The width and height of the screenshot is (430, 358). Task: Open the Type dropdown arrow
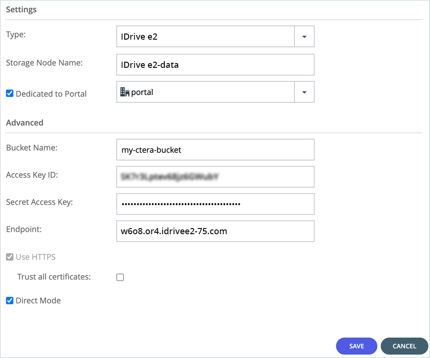304,36
